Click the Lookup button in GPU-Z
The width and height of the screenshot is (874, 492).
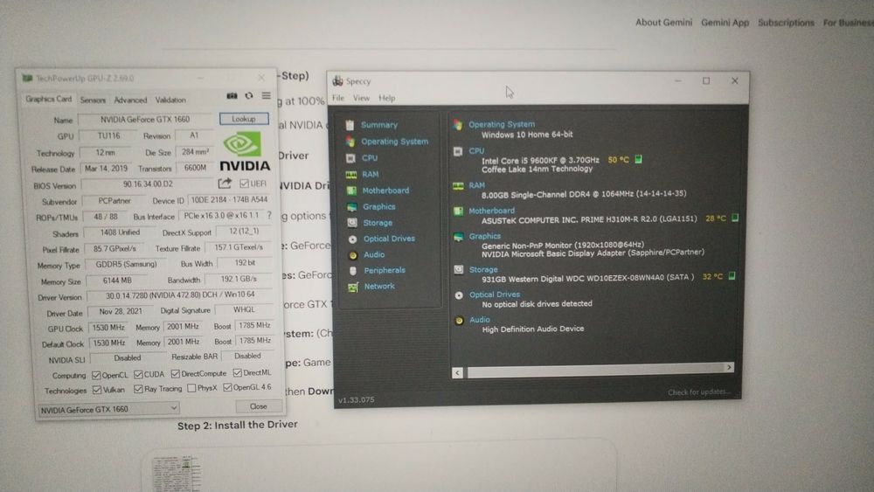coord(244,119)
